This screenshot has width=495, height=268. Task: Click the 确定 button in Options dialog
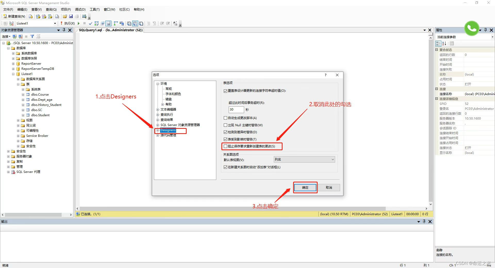click(305, 188)
